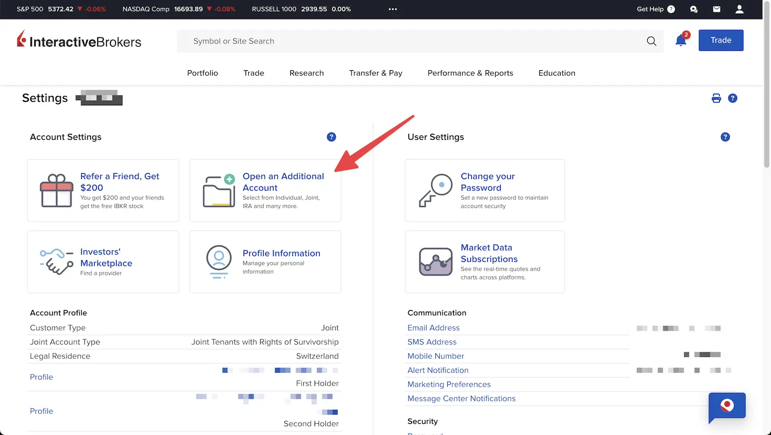Open the messages envelope icon

click(x=717, y=9)
